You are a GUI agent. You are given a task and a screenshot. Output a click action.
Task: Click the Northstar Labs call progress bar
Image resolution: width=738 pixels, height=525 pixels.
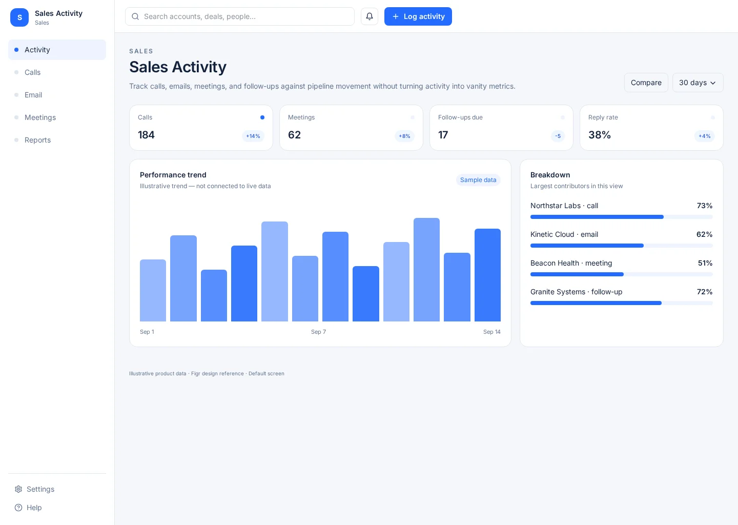[622, 217]
